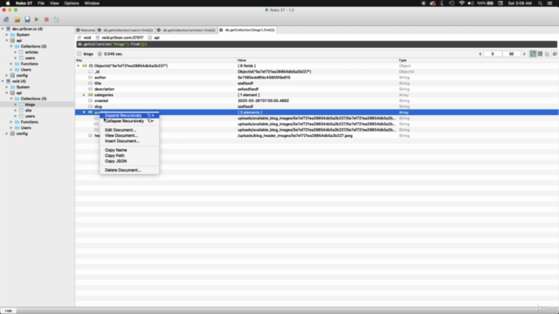Expand the site collection node

point(16,111)
